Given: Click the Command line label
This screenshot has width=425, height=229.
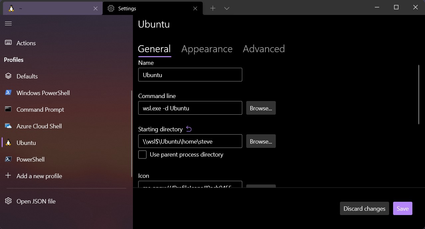Looking at the screenshot, I should pyautogui.click(x=157, y=96).
